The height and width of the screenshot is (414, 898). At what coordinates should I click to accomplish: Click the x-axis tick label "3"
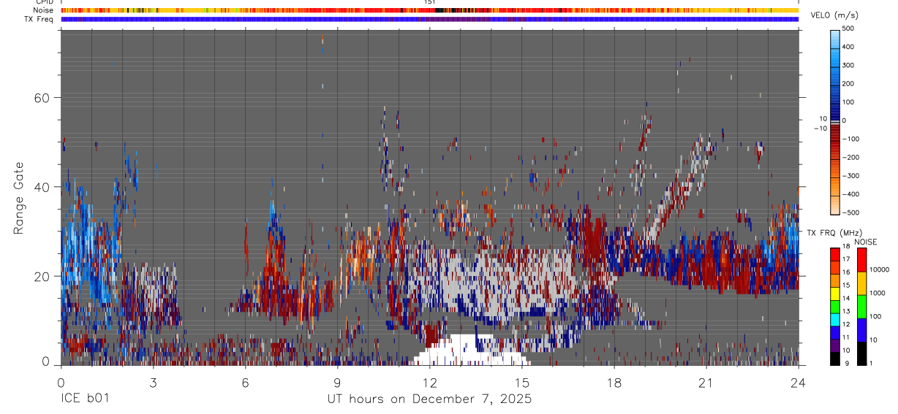point(153,382)
